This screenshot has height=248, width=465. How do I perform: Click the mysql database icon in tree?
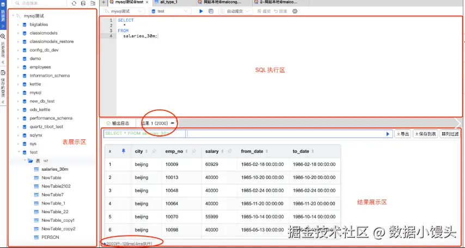tap(25, 93)
